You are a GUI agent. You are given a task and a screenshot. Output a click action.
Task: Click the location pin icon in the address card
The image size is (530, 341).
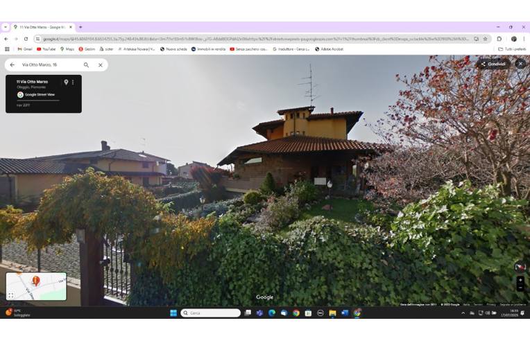(x=67, y=82)
